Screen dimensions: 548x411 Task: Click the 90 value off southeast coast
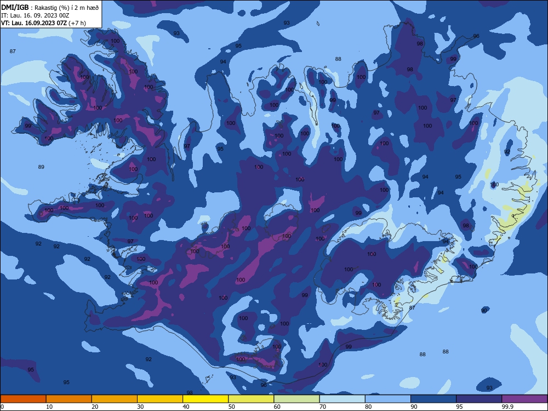(484, 310)
